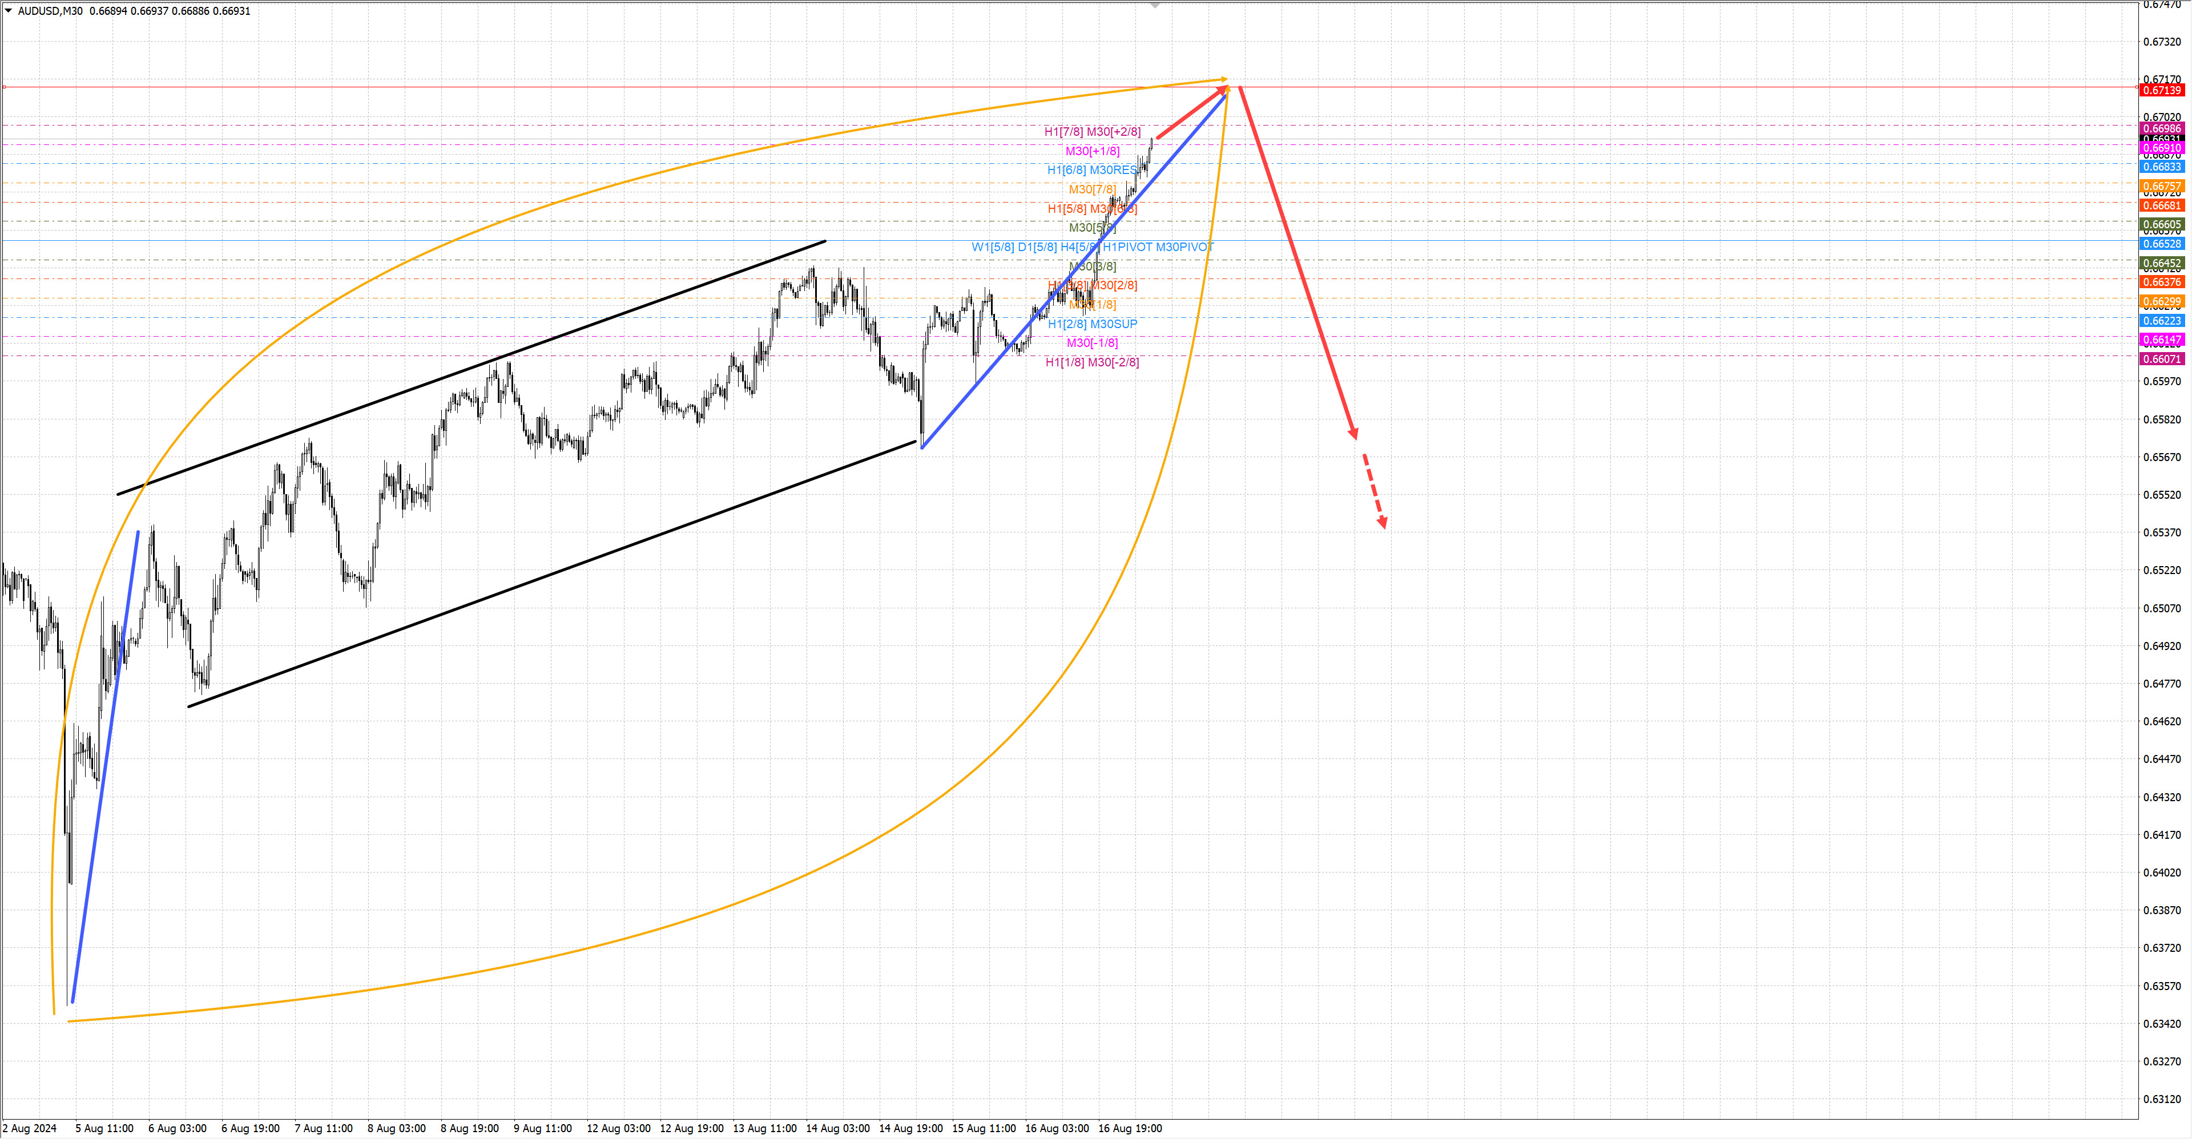The height and width of the screenshot is (1139, 2192).
Task: Click the gray chart shift triangle marker
Action: (1155, 6)
